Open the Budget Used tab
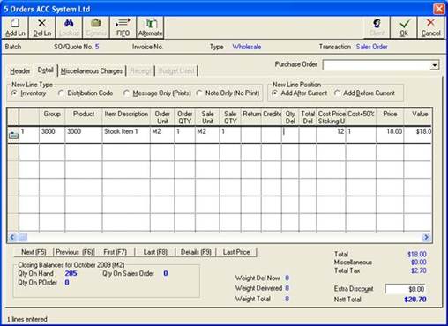The image size is (448, 326). pyautogui.click(x=176, y=70)
